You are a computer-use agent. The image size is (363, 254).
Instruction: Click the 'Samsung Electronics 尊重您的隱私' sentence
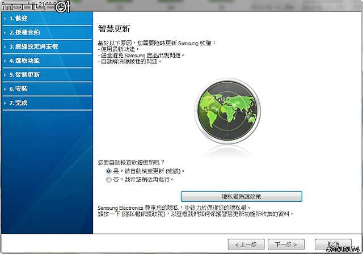click(x=174, y=208)
